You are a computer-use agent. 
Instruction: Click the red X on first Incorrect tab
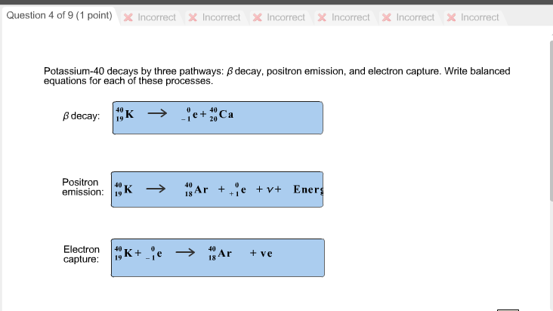pyautogui.click(x=128, y=17)
